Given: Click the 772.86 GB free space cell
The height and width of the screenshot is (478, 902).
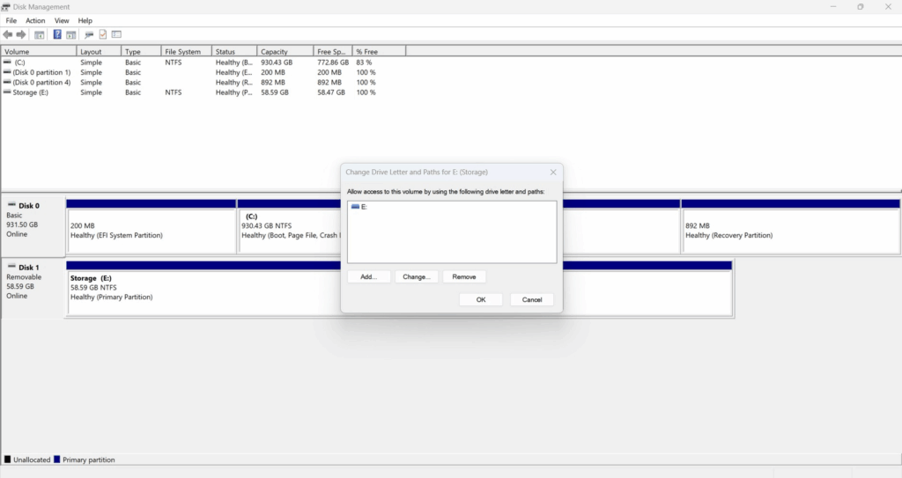Looking at the screenshot, I should pyautogui.click(x=333, y=63).
